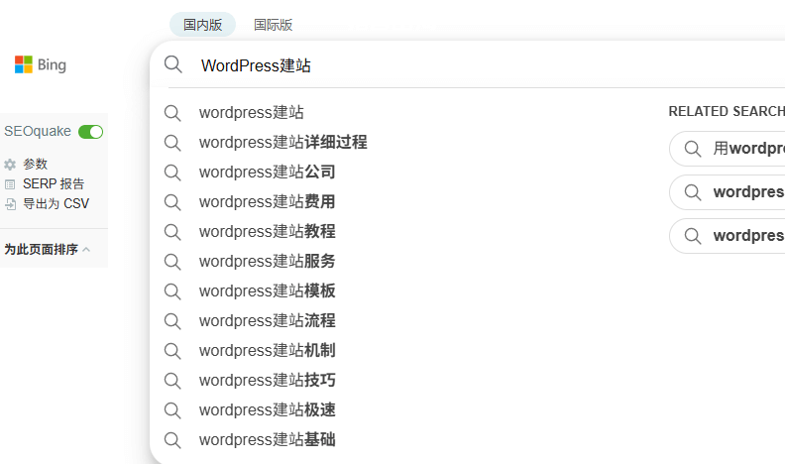Open the second related search pill
Viewport: 785px width, 464px height.
pos(728,192)
